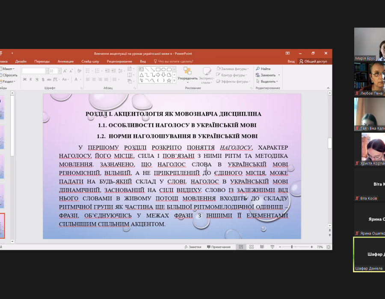This screenshot has height=299, width=385.
Task: Switch to slide sorter view
Action: [251, 247]
